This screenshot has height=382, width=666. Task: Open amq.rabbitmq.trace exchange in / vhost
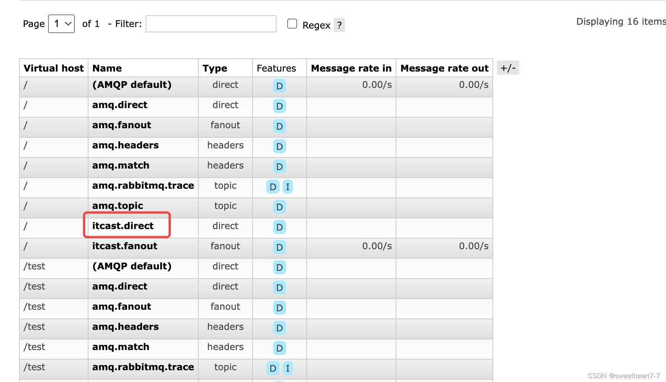143,185
